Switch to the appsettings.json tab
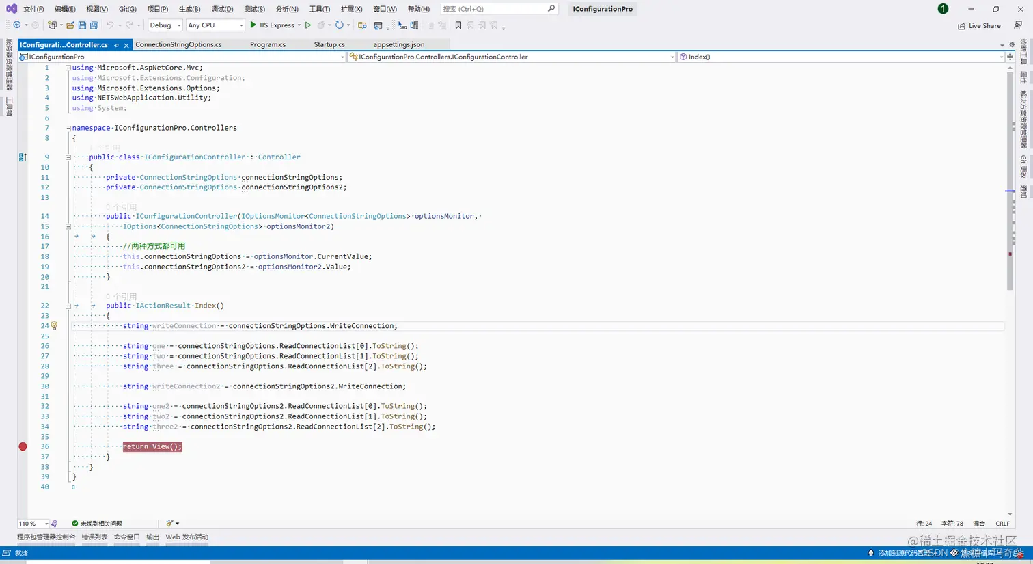1033x564 pixels. coord(399,44)
